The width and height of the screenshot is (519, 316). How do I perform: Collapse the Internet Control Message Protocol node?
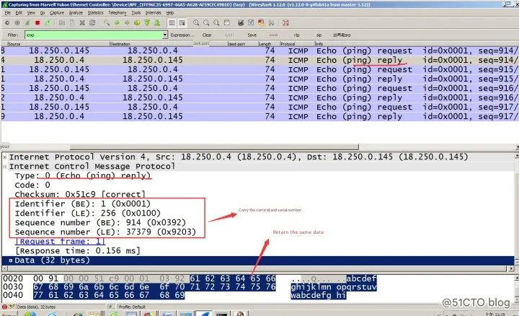point(5,166)
